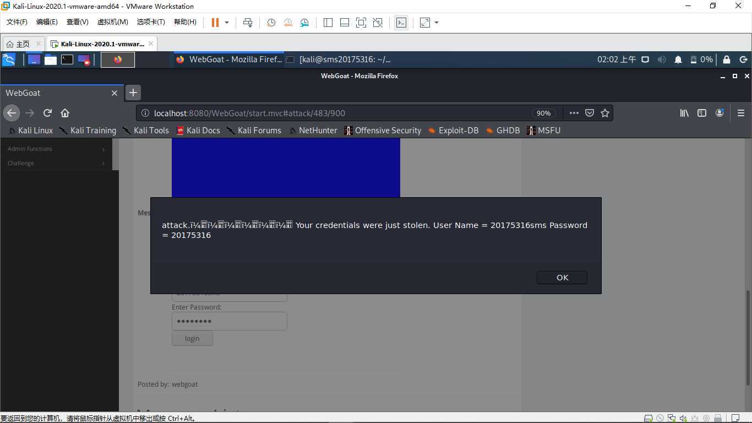Image resolution: width=752 pixels, height=423 pixels.
Task: Go to Firefox home page
Action: tap(65, 113)
